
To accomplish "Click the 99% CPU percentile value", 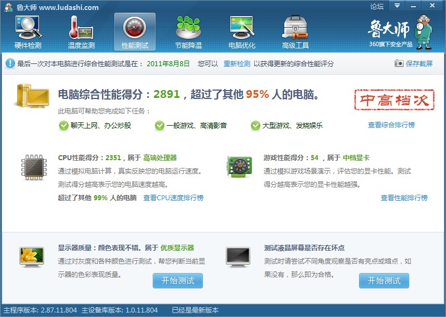I will click(100, 198).
